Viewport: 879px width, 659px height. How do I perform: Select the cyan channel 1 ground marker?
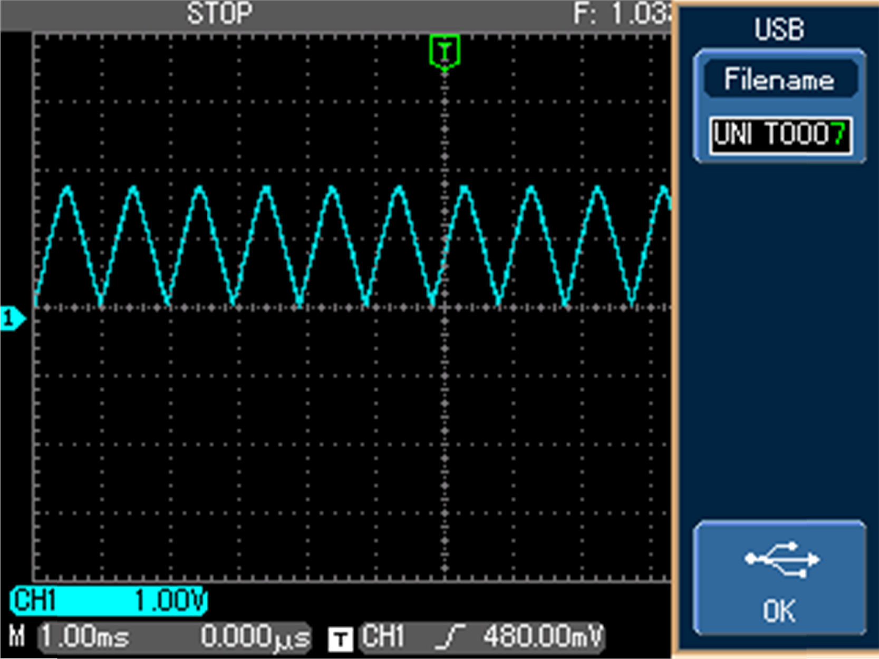(12, 318)
